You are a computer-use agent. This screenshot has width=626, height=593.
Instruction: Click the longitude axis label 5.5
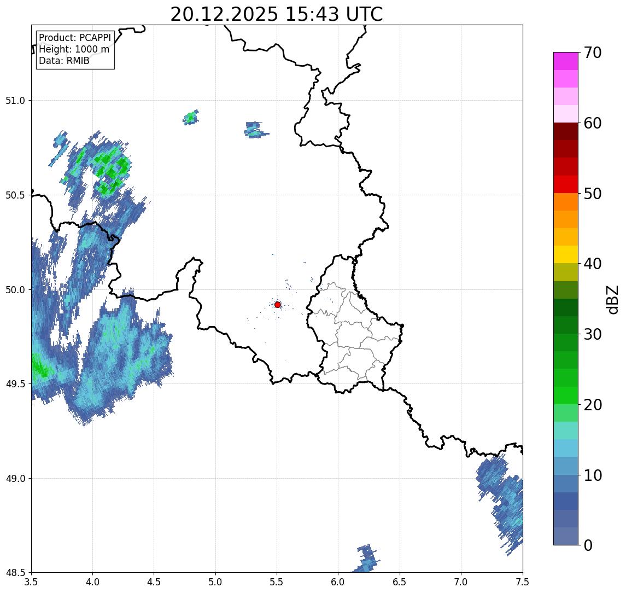tap(277, 582)
